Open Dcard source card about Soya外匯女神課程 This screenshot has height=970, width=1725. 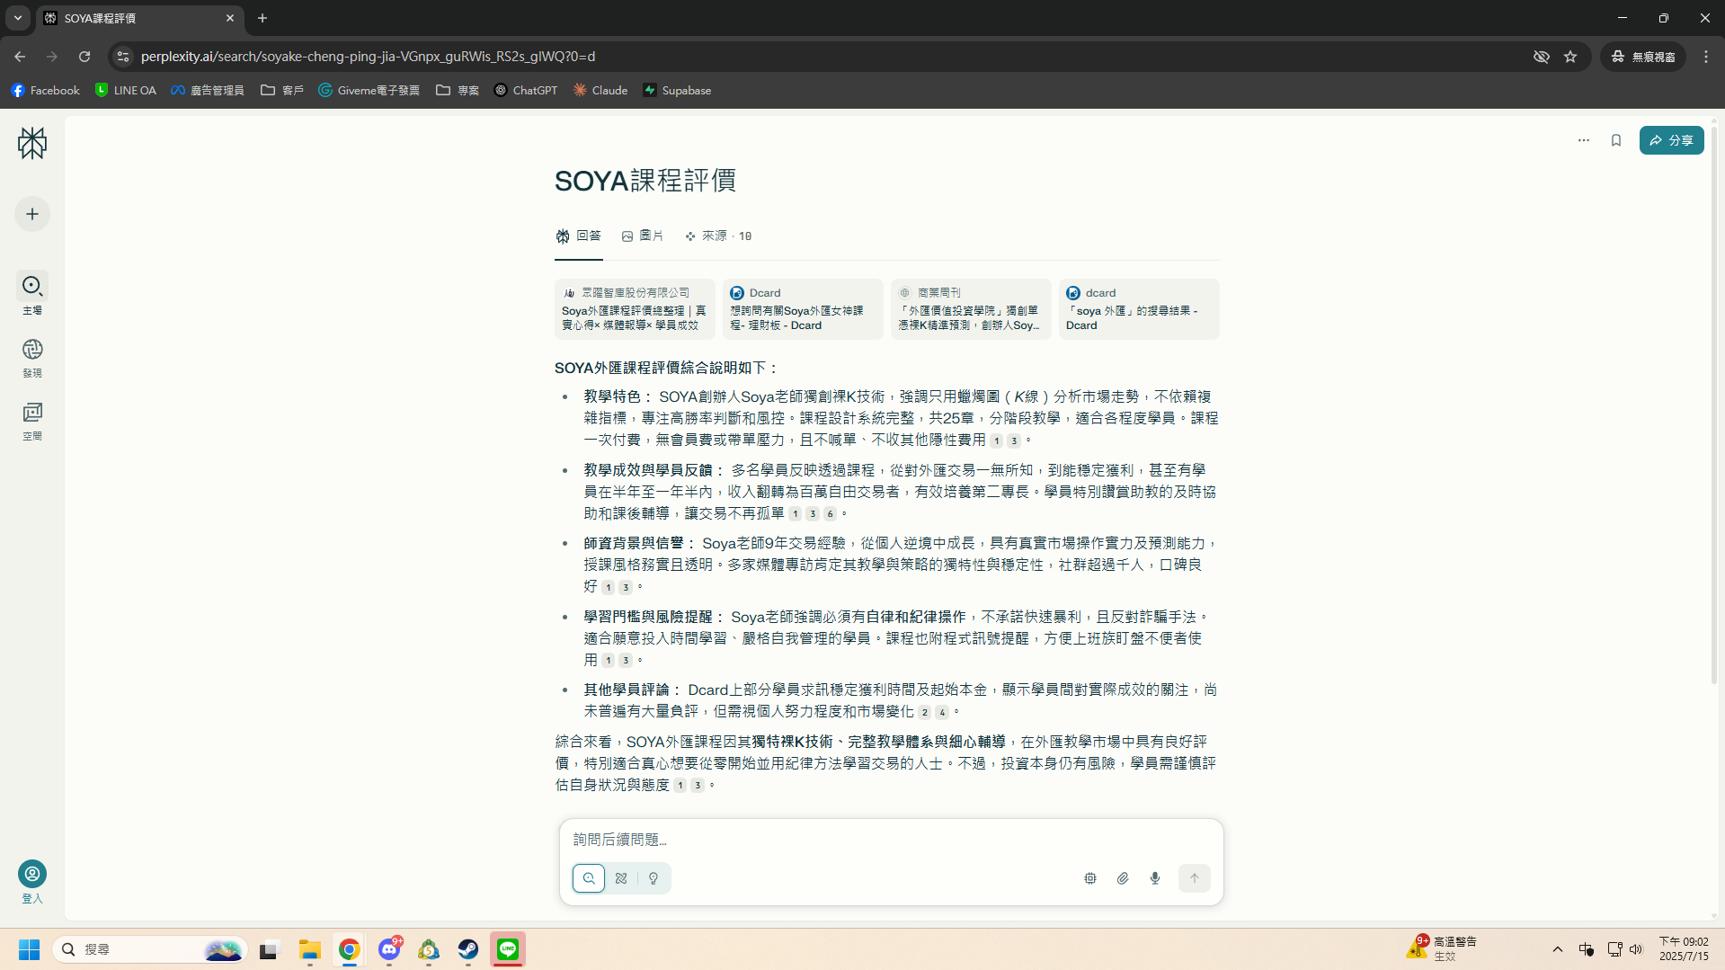click(x=803, y=309)
